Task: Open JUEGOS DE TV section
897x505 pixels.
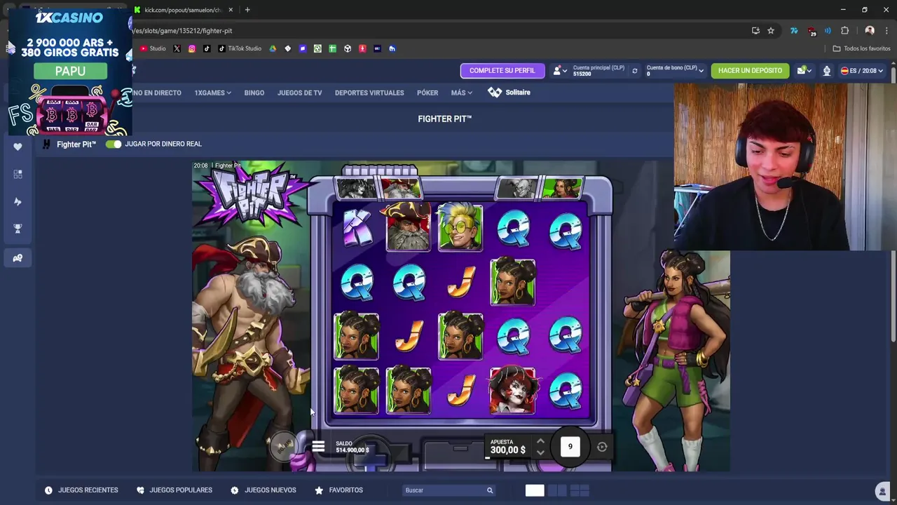Action: point(300,93)
